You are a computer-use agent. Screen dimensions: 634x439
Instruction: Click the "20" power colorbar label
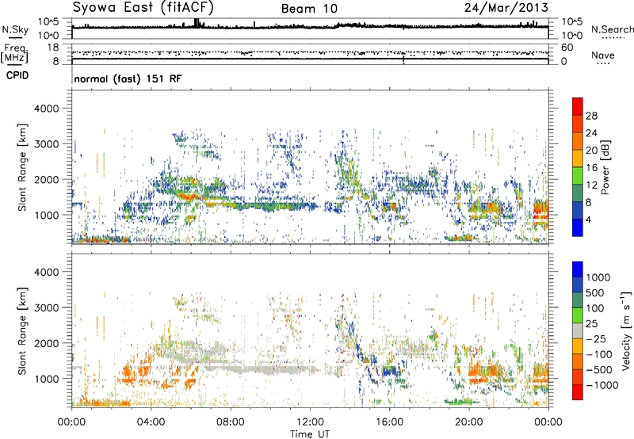591,151
